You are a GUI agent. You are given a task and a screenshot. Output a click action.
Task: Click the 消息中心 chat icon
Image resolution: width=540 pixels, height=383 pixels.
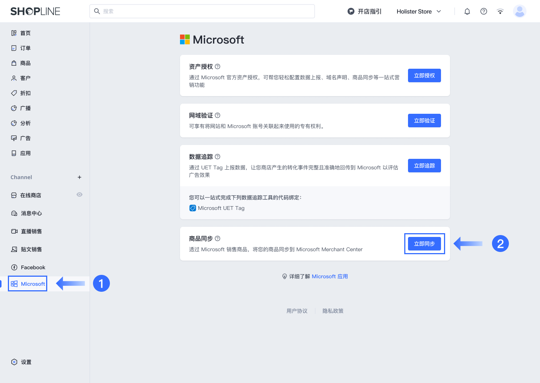coord(14,213)
